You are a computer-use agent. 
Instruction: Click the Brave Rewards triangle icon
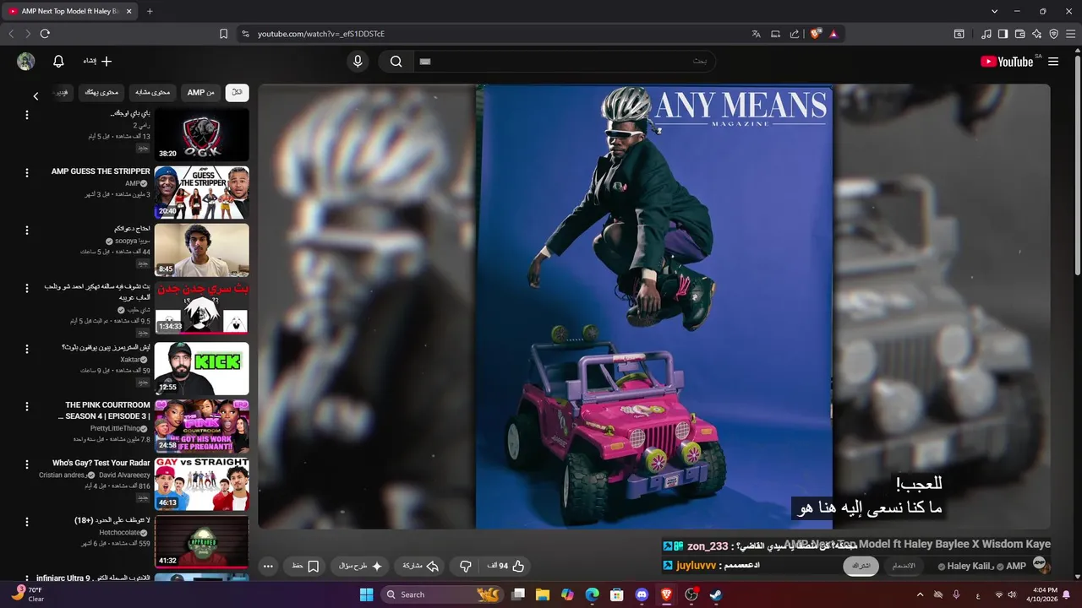click(x=833, y=34)
